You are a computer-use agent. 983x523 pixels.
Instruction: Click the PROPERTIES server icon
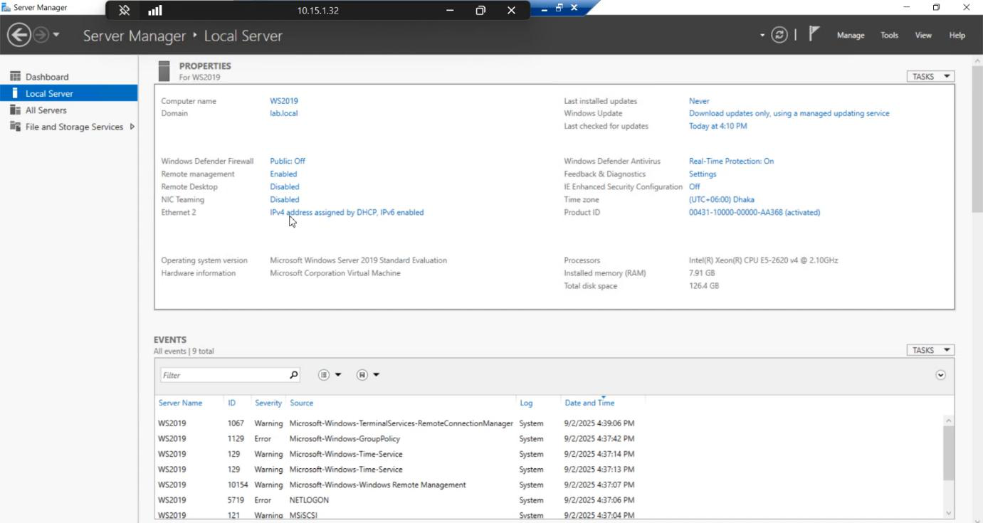tap(164, 71)
